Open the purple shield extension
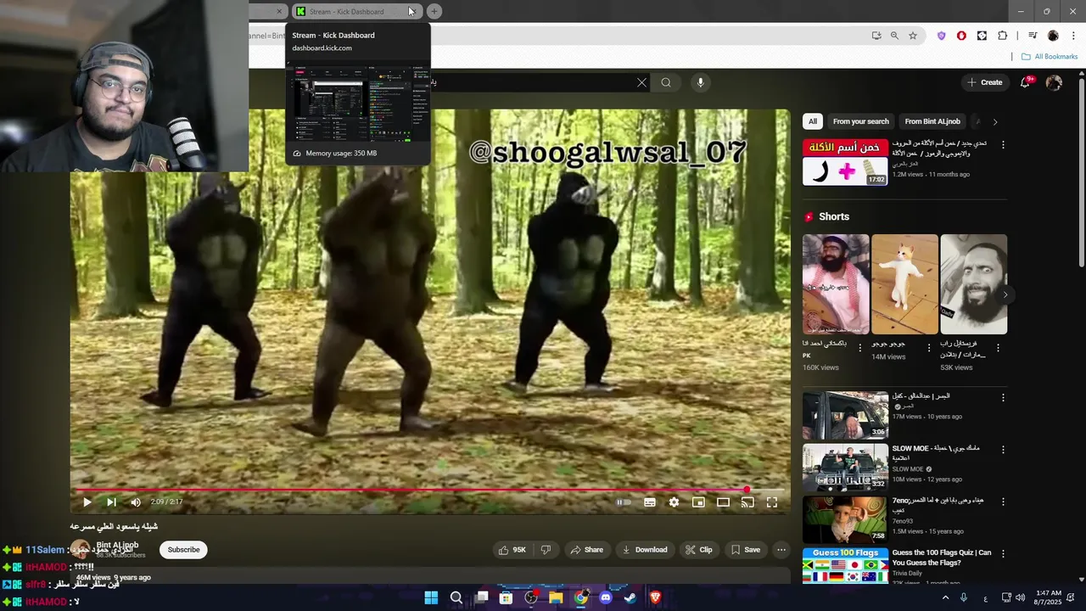This screenshot has height=611, width=1086. click(x=941, y=36)
